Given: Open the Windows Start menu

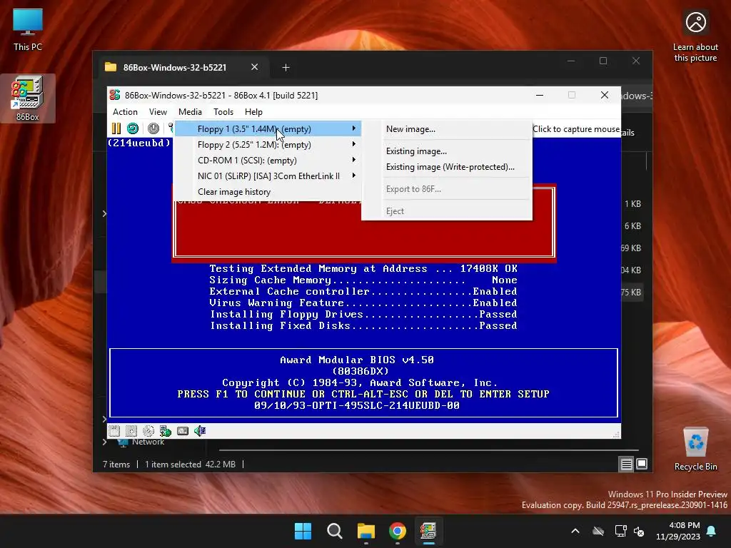Looking at the screenshot, I should point(303,531).
